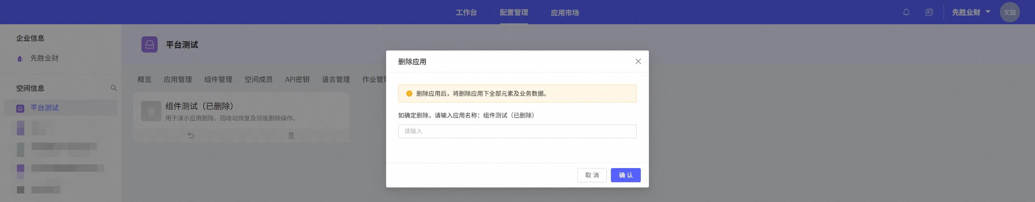Click the orange warning icon in alert
Viewport: 1035px width, 202px height.
409,93
